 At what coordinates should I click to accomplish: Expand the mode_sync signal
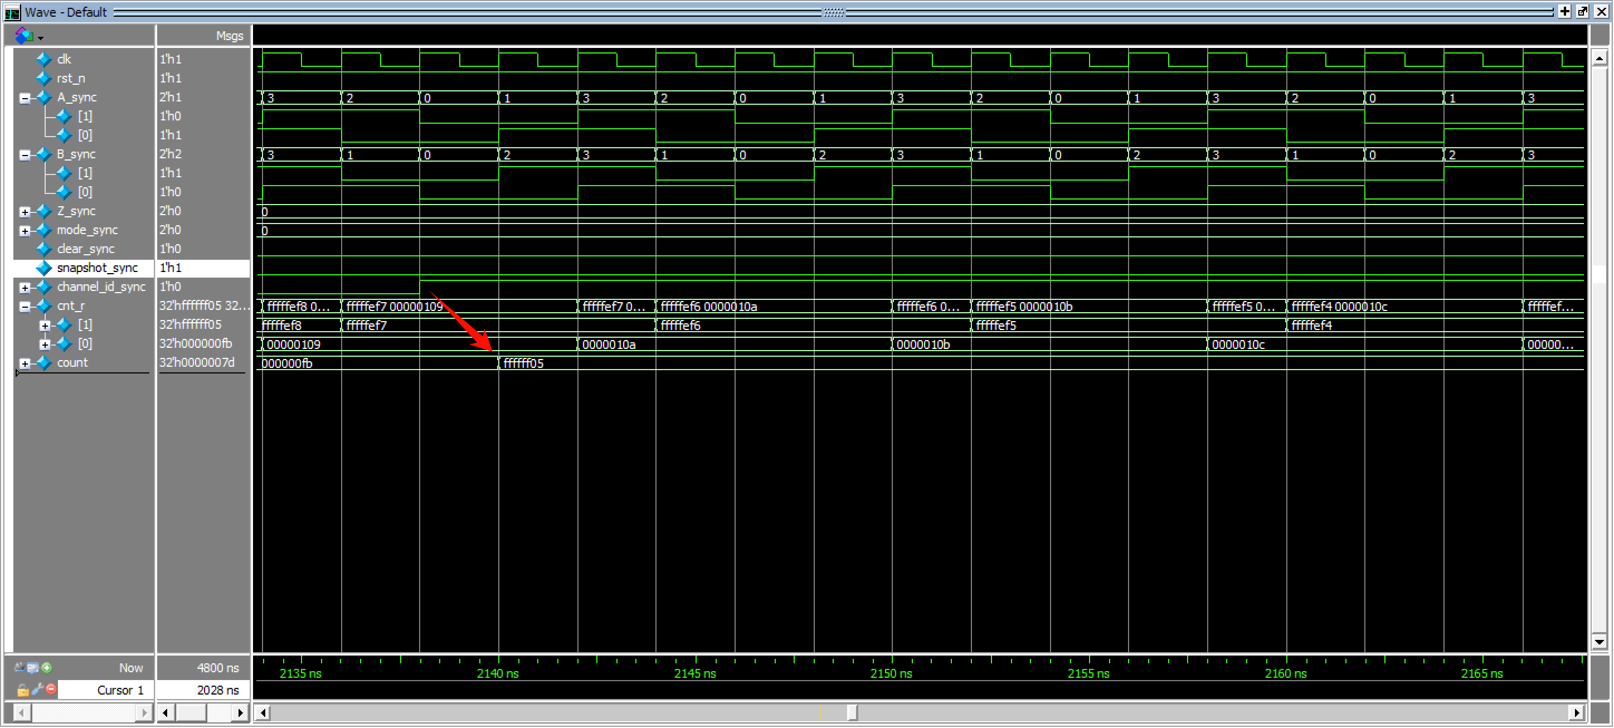[25, 231]
